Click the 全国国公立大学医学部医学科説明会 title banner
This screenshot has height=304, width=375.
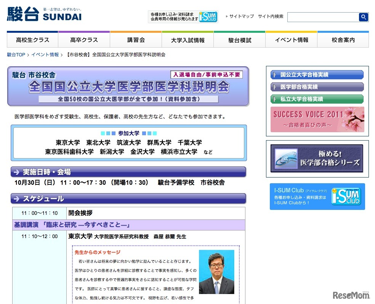point(128,86)
